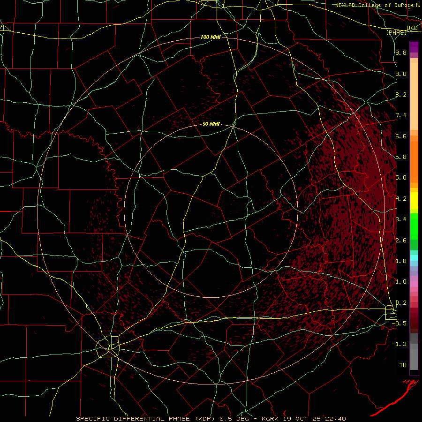Click the [PHAS] units label above the scale
The image size is (422, 422).
[396, 32]
